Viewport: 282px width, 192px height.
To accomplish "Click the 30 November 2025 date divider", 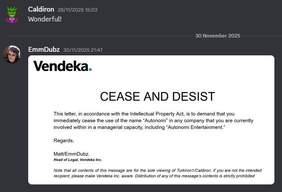I will (x=218, y=36).
